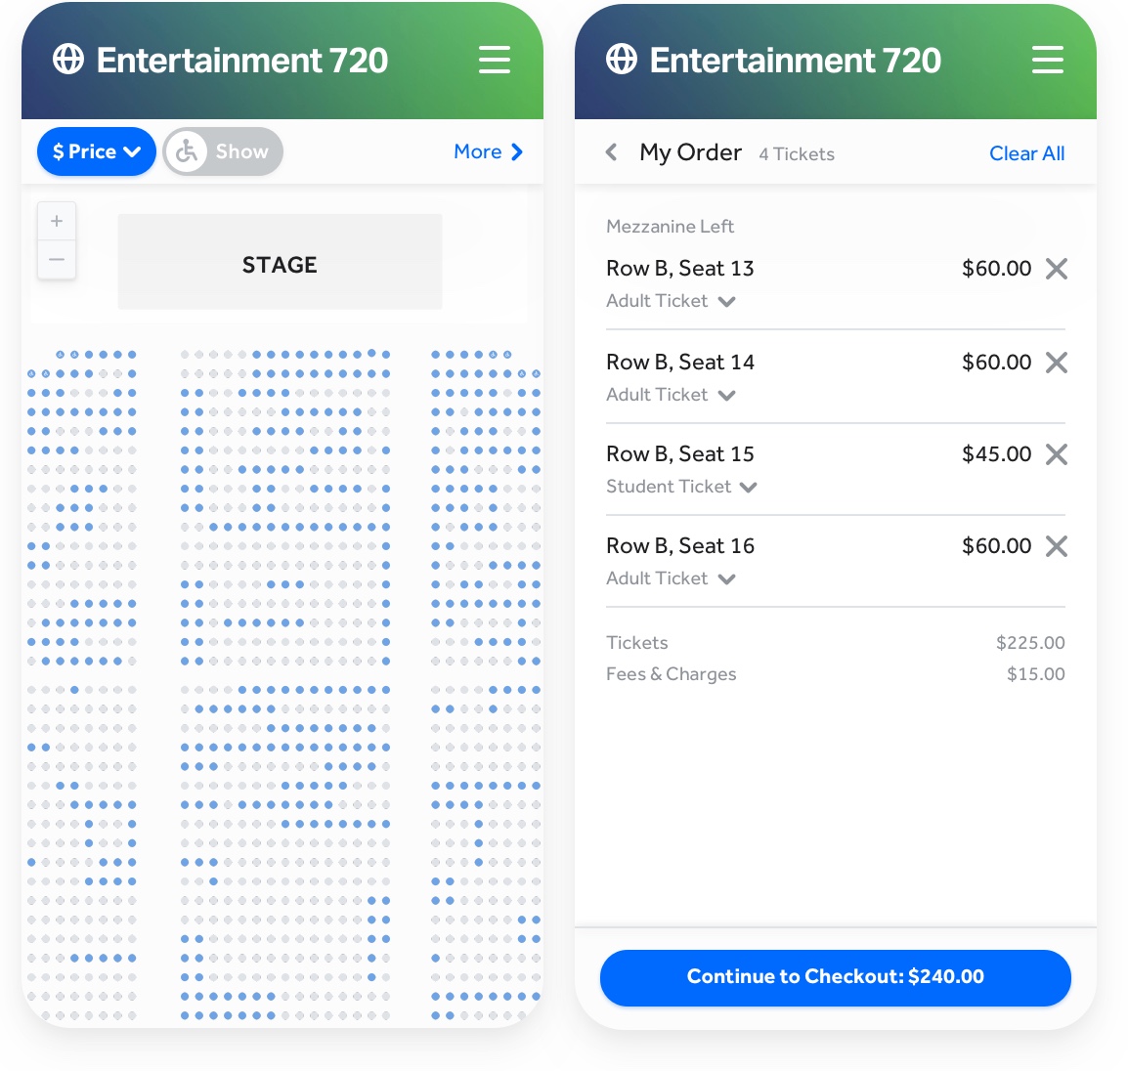Click the Mezzanine Left section label

(670, 226)
